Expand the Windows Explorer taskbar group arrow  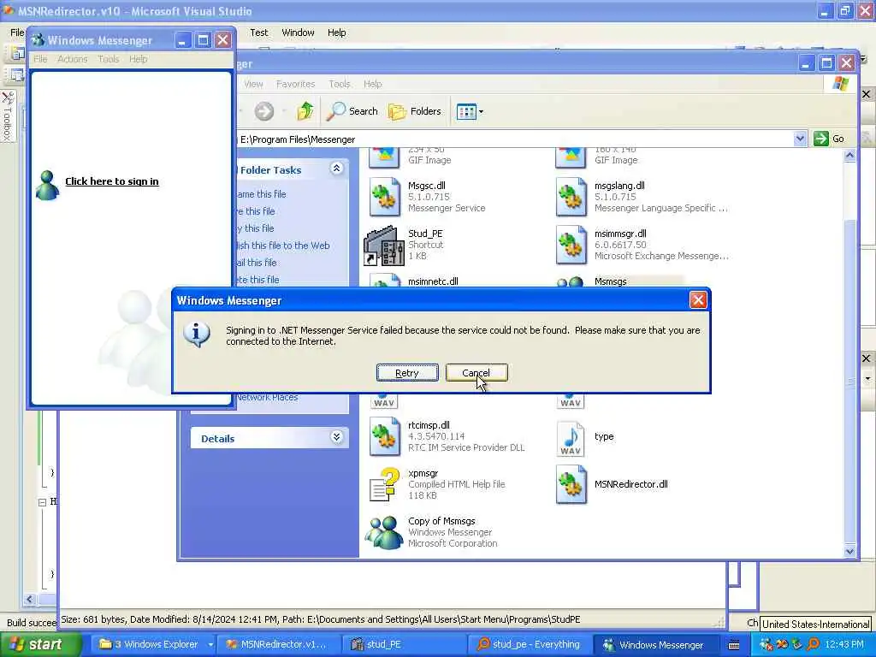[x=210, y=645]
